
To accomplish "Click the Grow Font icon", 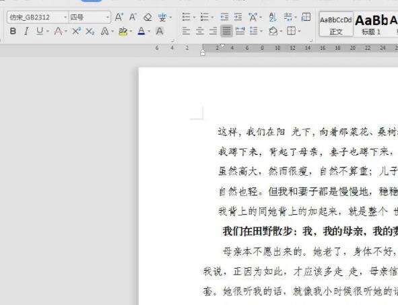I will 119,18.
